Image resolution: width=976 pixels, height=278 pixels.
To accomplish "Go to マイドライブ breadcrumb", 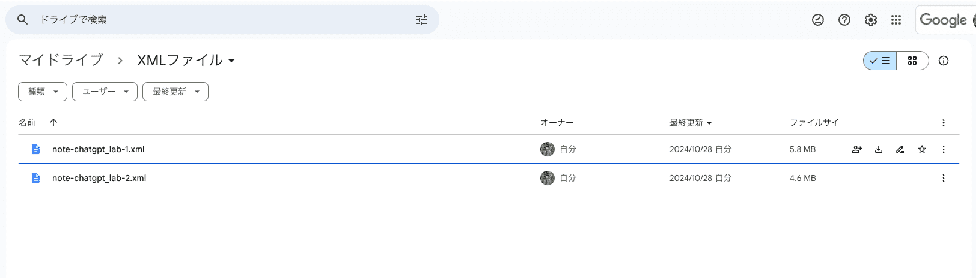I will [61, 60].
